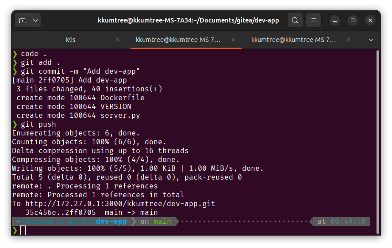Click 'Compressing objects: 100% (4/4), done.' line
This screenshot has height=248, width=392.
[x=96, y=159]
